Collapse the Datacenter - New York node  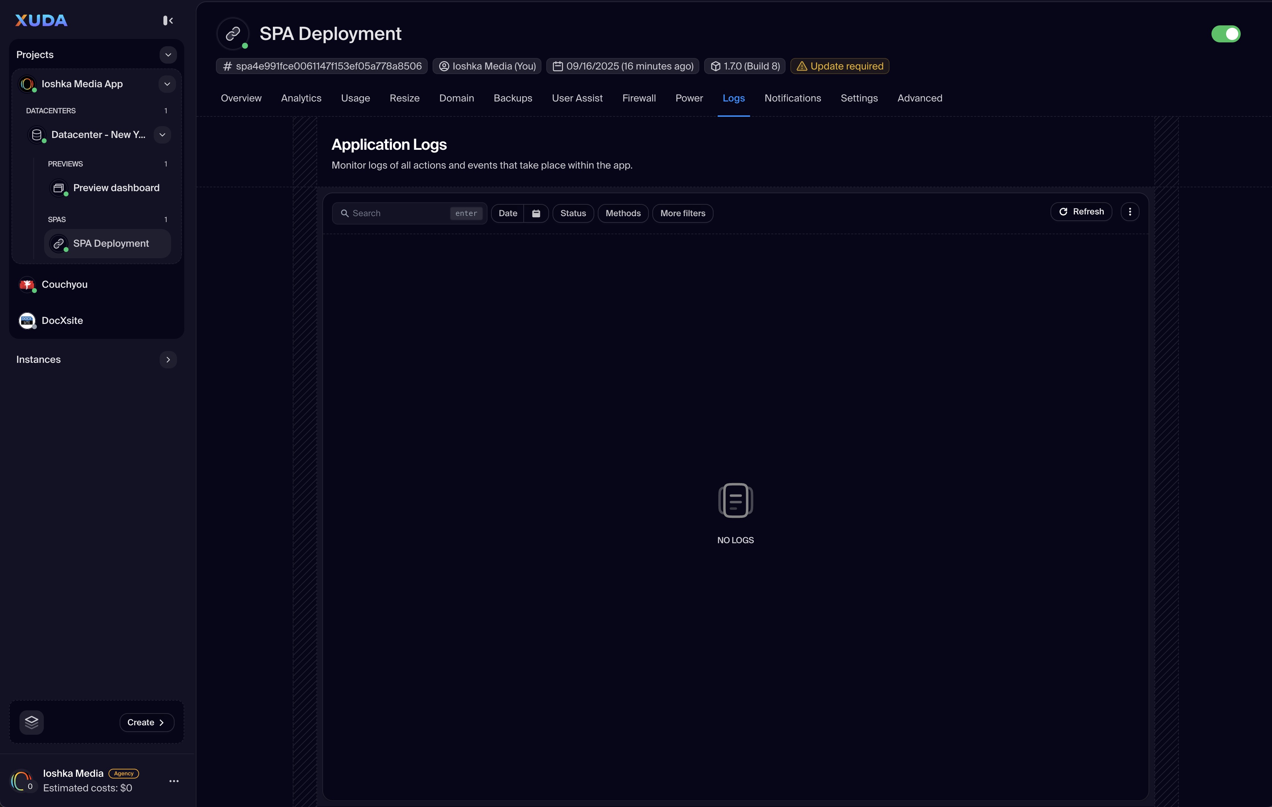pyautogui.click(x=162, y=134)
